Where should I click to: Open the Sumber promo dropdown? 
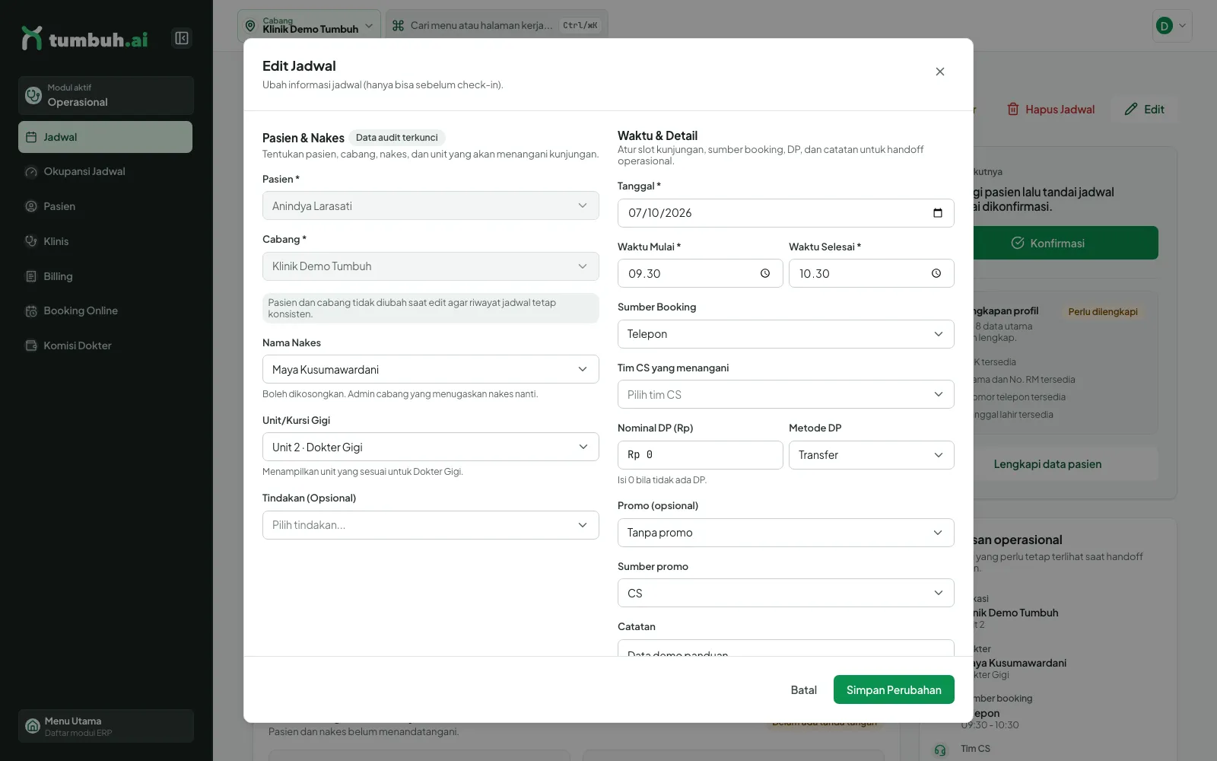(x=786, y=594)
